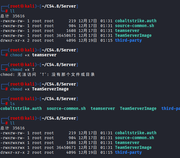Click teamserver in the ls output row
Image resolution: width=180 pixels, height=158 pixels.
[103, 108]
